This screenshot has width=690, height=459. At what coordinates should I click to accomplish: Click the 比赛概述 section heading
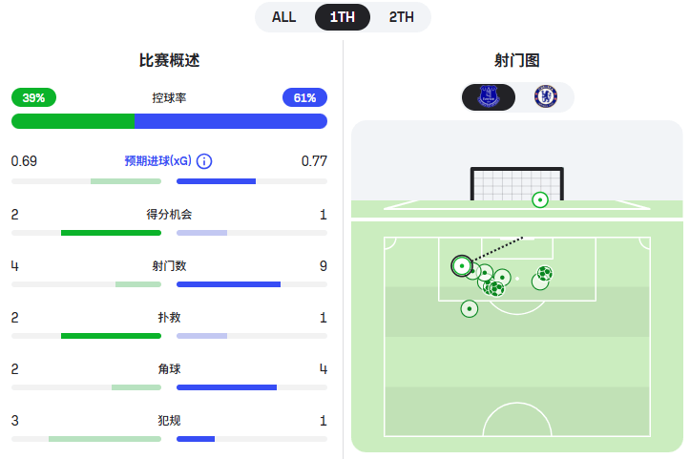[x=169, y=60]
